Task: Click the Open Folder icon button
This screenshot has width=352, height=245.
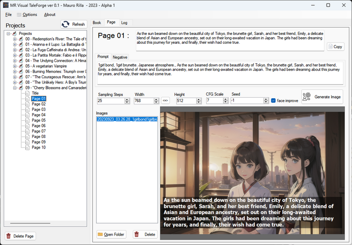Action: tap(100, 234)
